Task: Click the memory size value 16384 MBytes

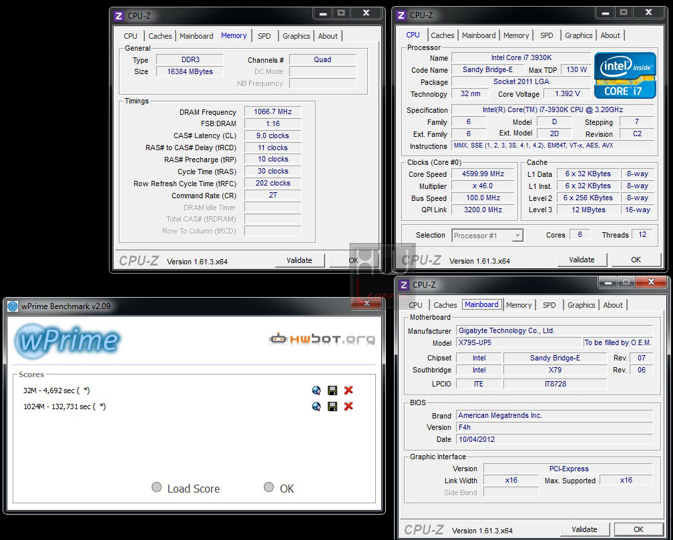Action: tap(190, 71)
